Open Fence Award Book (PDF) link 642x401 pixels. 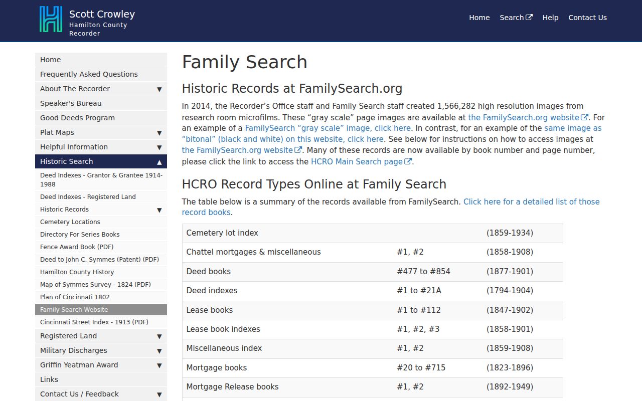tap(101, 247)
